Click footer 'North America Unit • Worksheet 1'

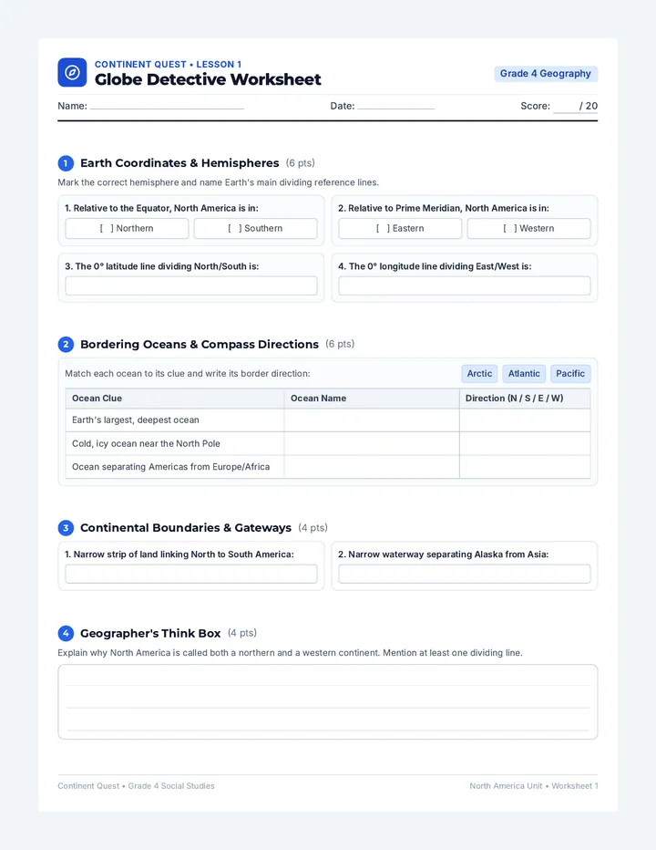pyautogui.click(x=534, y=786)
